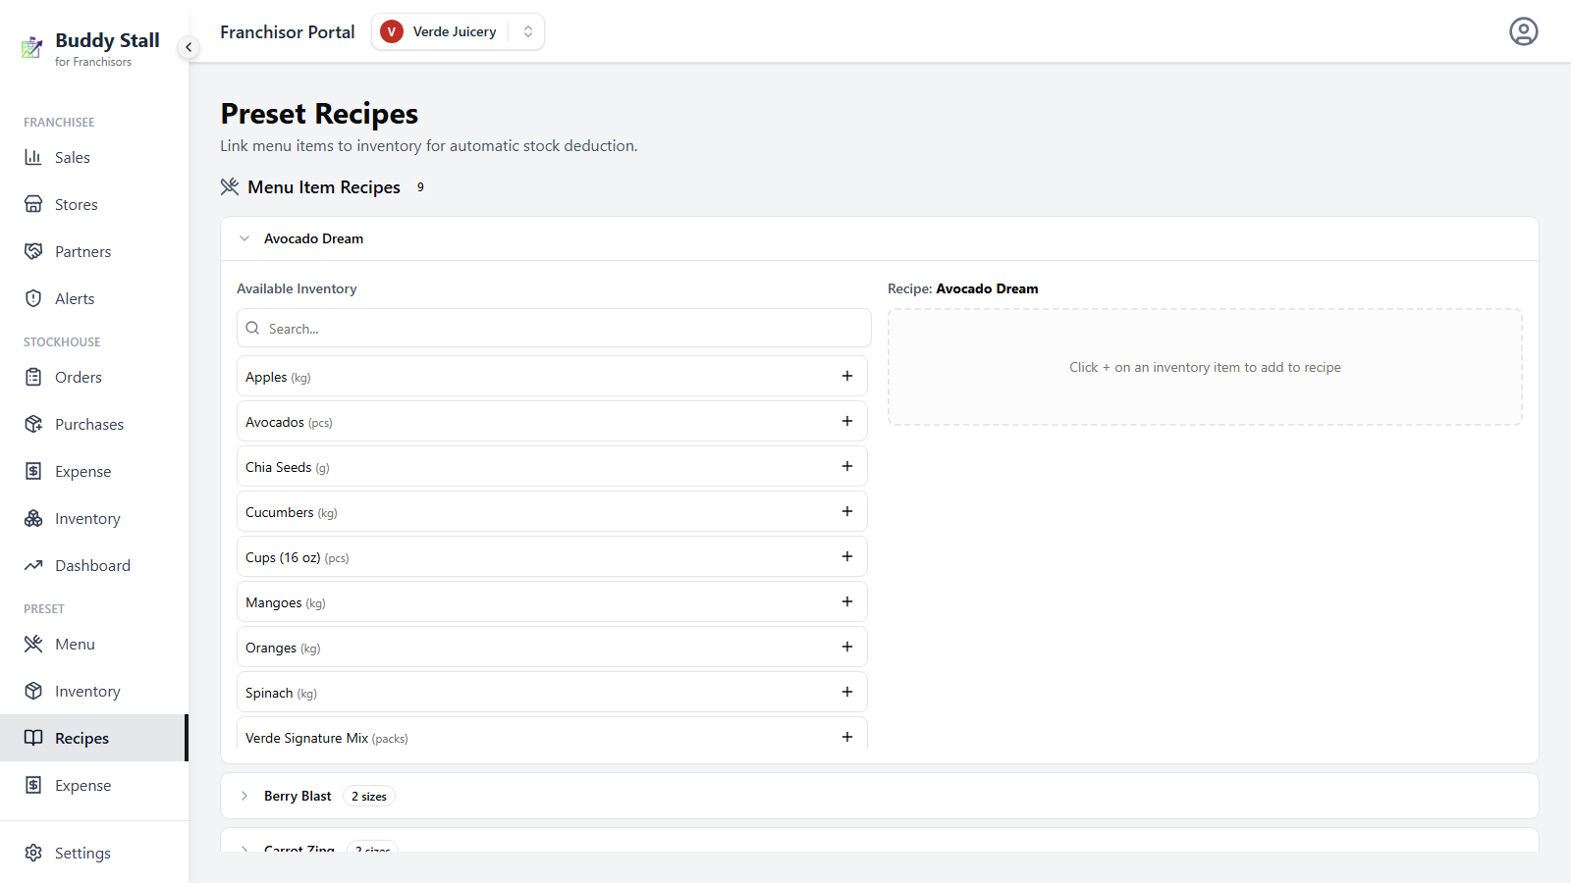
Task: Click the Stockhouse Expense receipt icon
Action: click(33, 471)
